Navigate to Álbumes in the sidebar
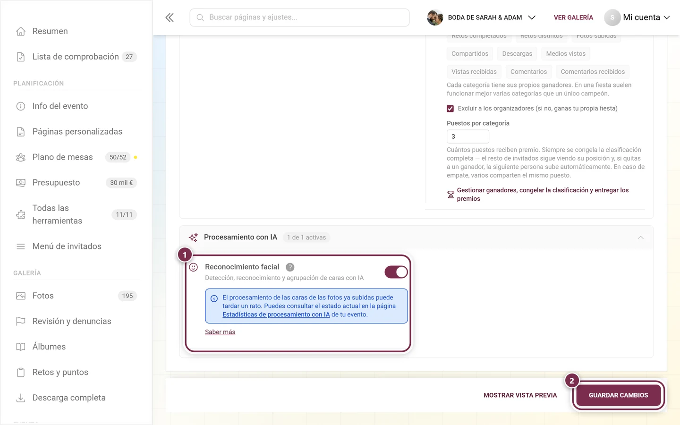 pos(76,347)
